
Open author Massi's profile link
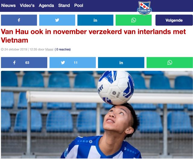[x=49, y=49]
